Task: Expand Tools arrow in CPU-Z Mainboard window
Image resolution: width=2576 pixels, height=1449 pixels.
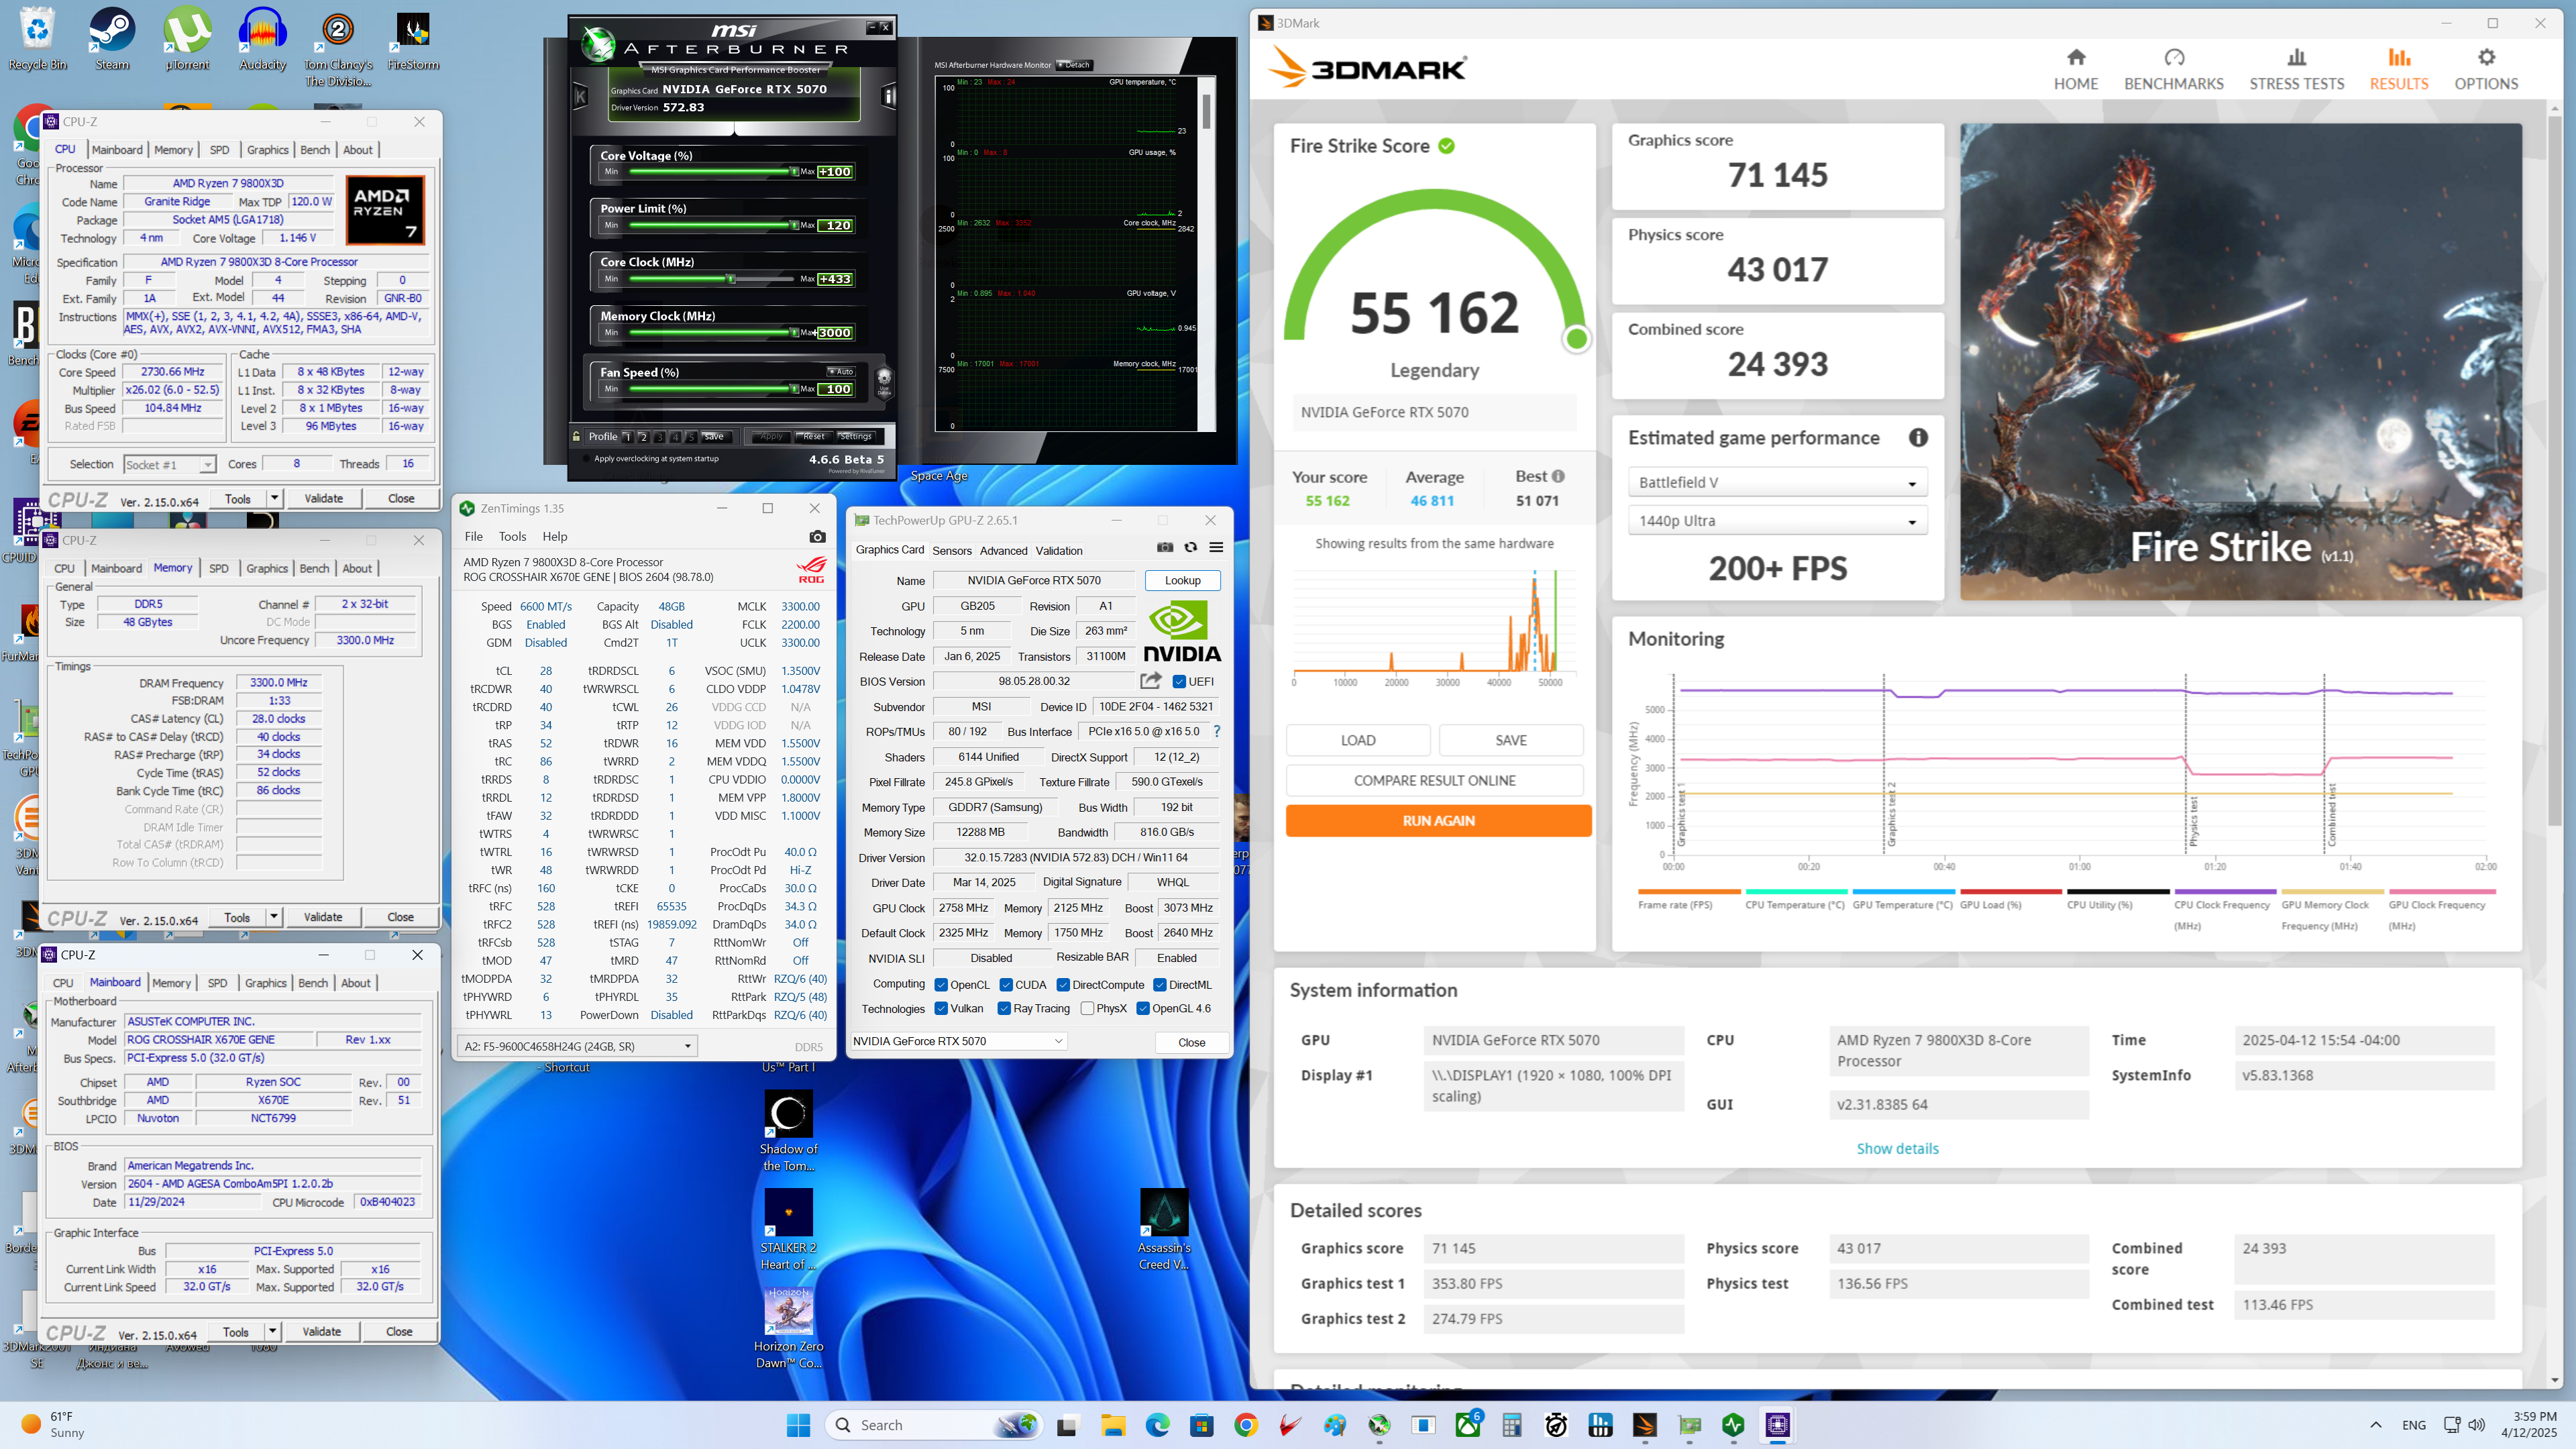Action: pyautogui.click(x=272, y=1331)
